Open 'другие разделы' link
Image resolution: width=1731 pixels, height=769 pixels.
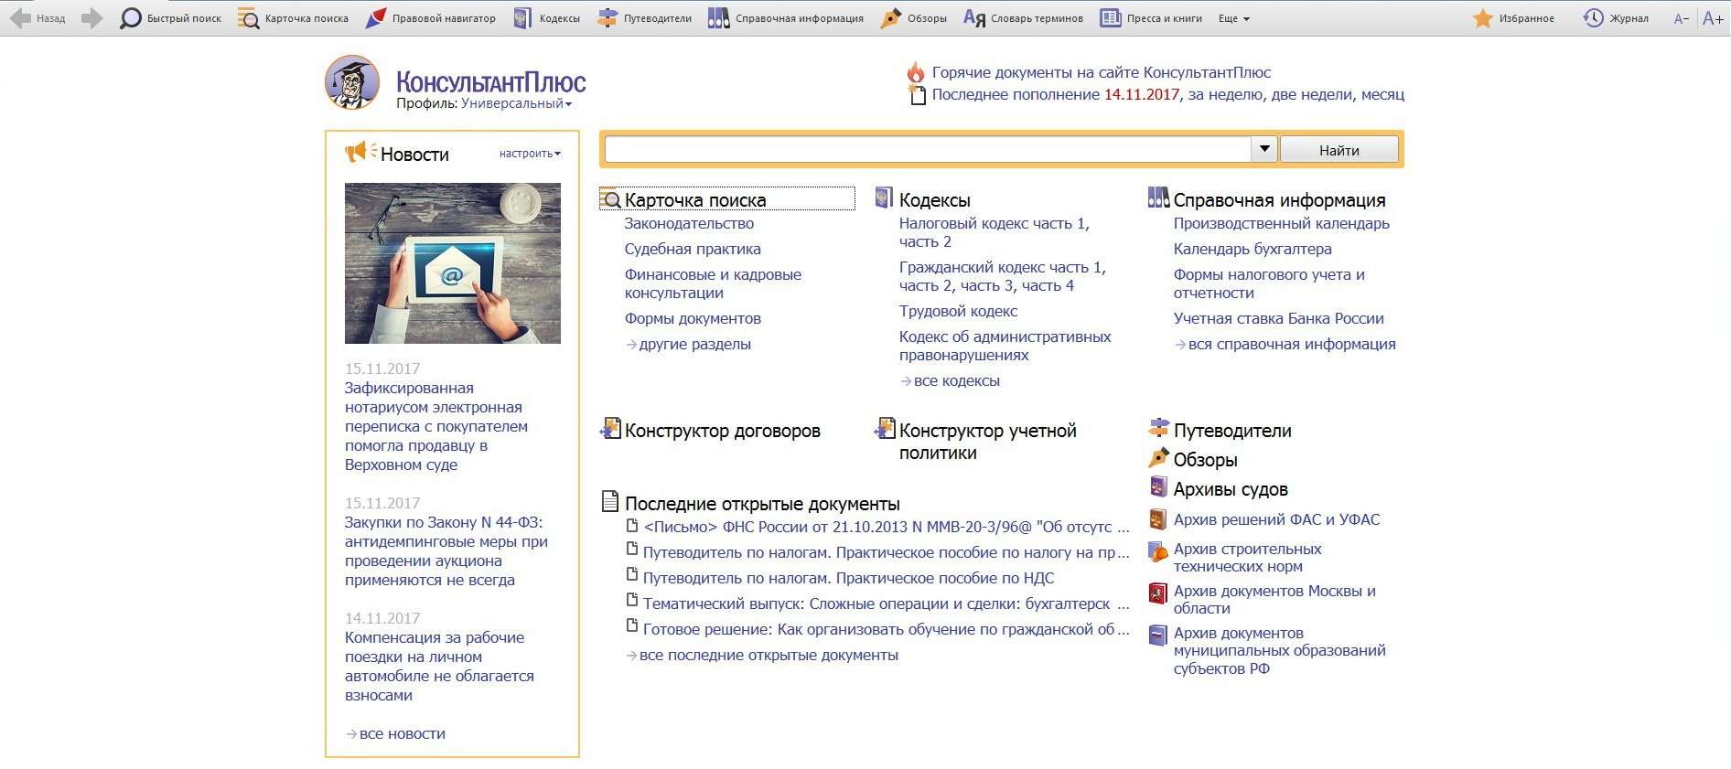pos(694,344)
